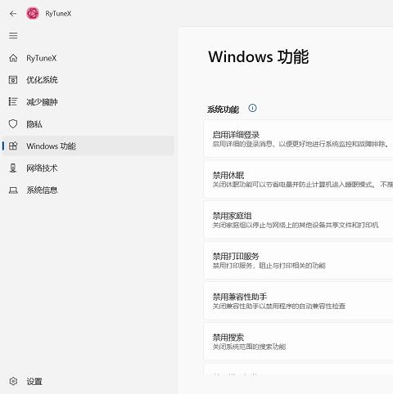This screenshot has width=393, height=394.
Task: Click description 关闭系统范围的搜索功能
Action: coord(249,347)
